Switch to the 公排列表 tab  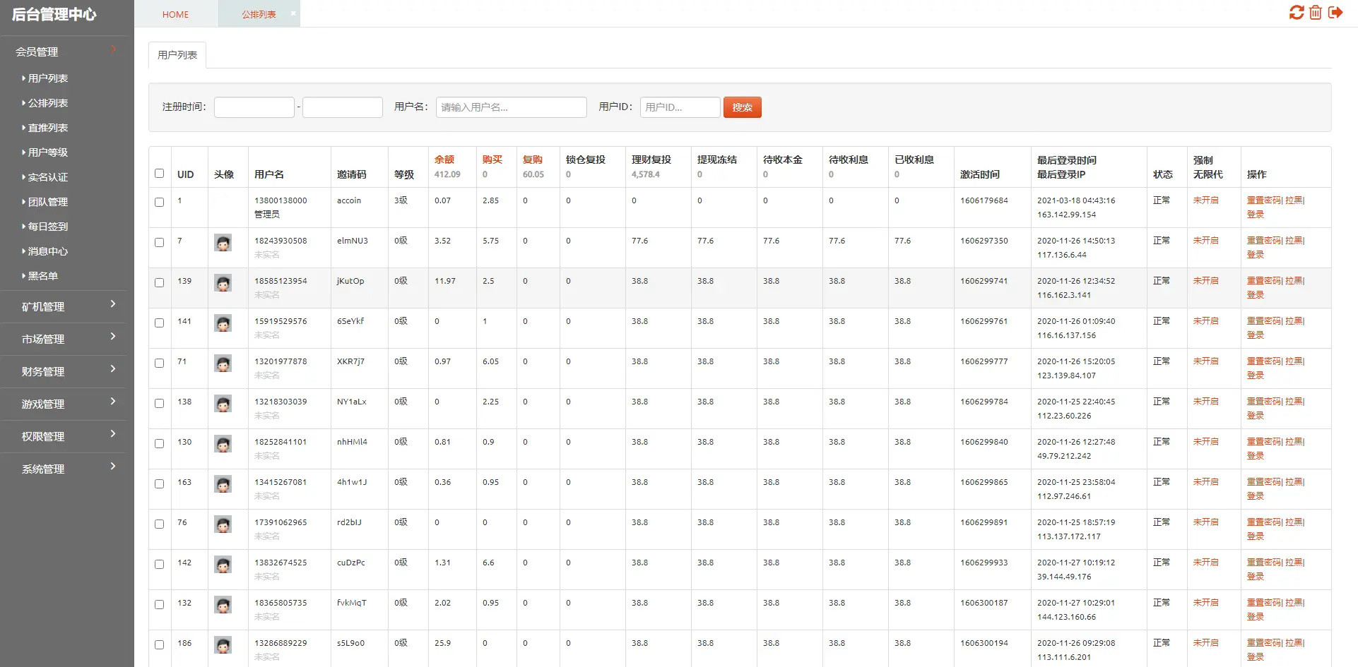[259, 14]
